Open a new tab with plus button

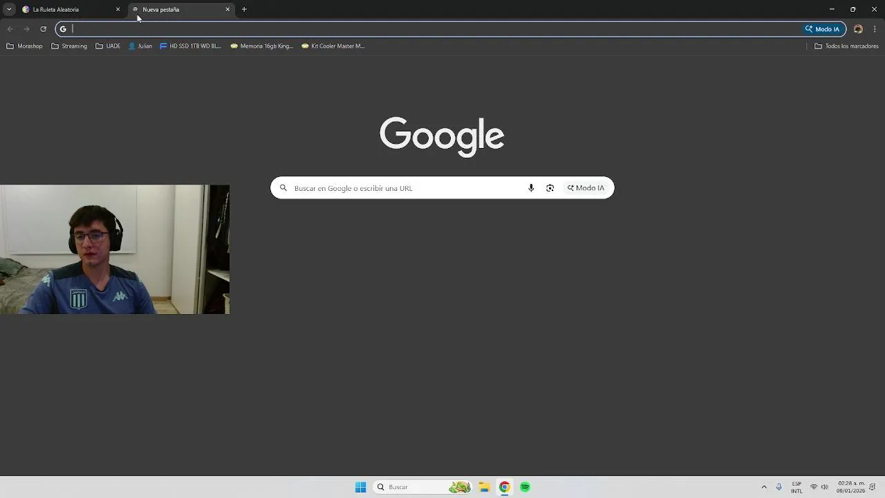(x=244, y=10)
